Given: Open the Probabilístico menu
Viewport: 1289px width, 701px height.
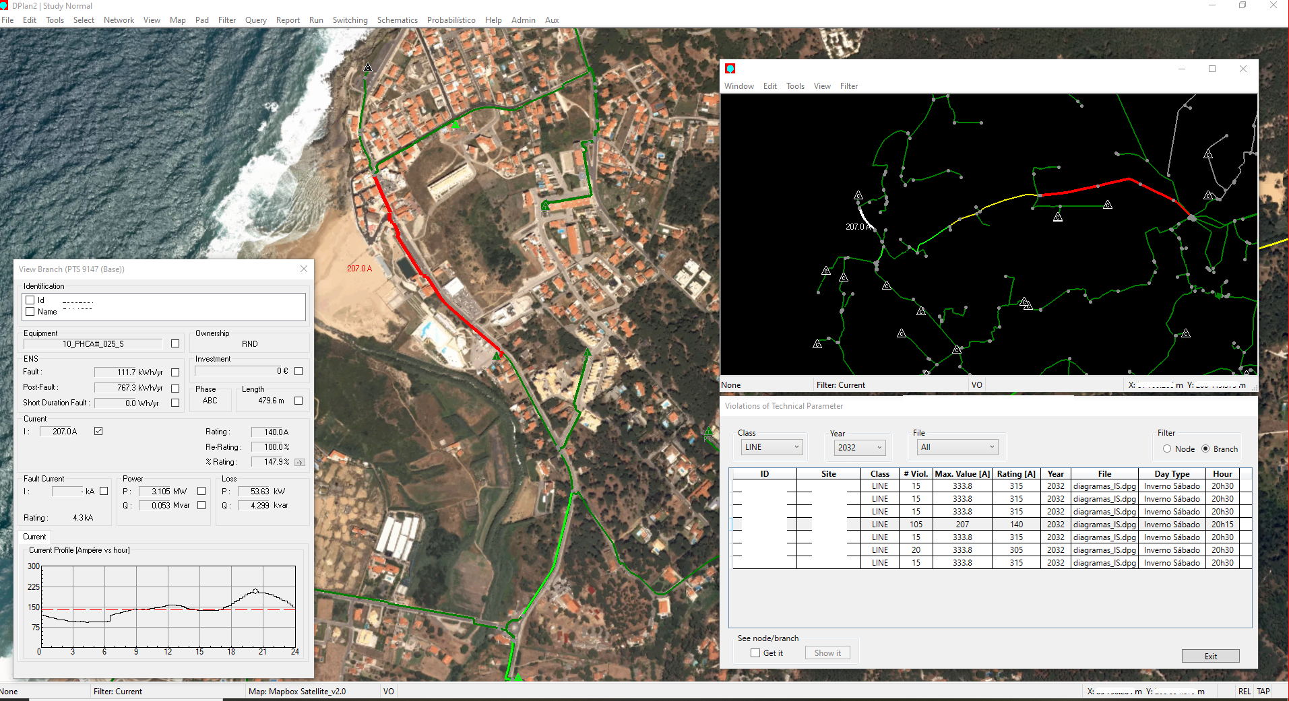Looking at the screenshot, I should (x=451, y=20).
